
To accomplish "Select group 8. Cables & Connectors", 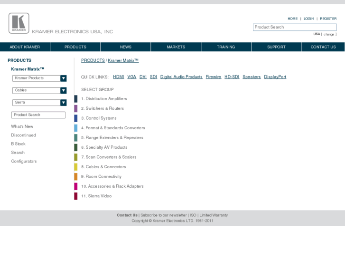I will click(x=103, y=167).
